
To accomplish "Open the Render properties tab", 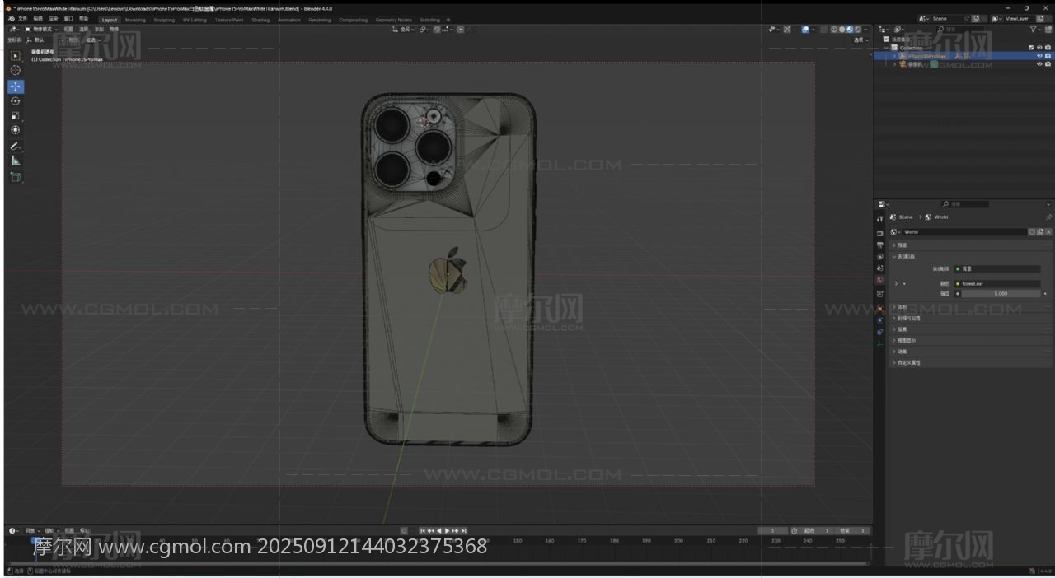I will coord(879,233).
